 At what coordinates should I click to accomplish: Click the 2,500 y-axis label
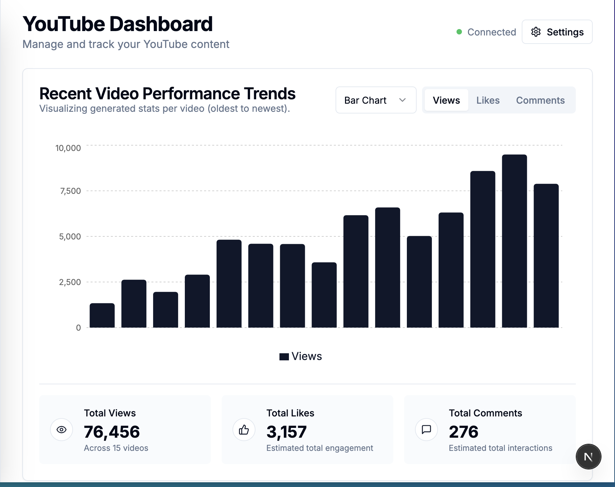click(70, 282)
